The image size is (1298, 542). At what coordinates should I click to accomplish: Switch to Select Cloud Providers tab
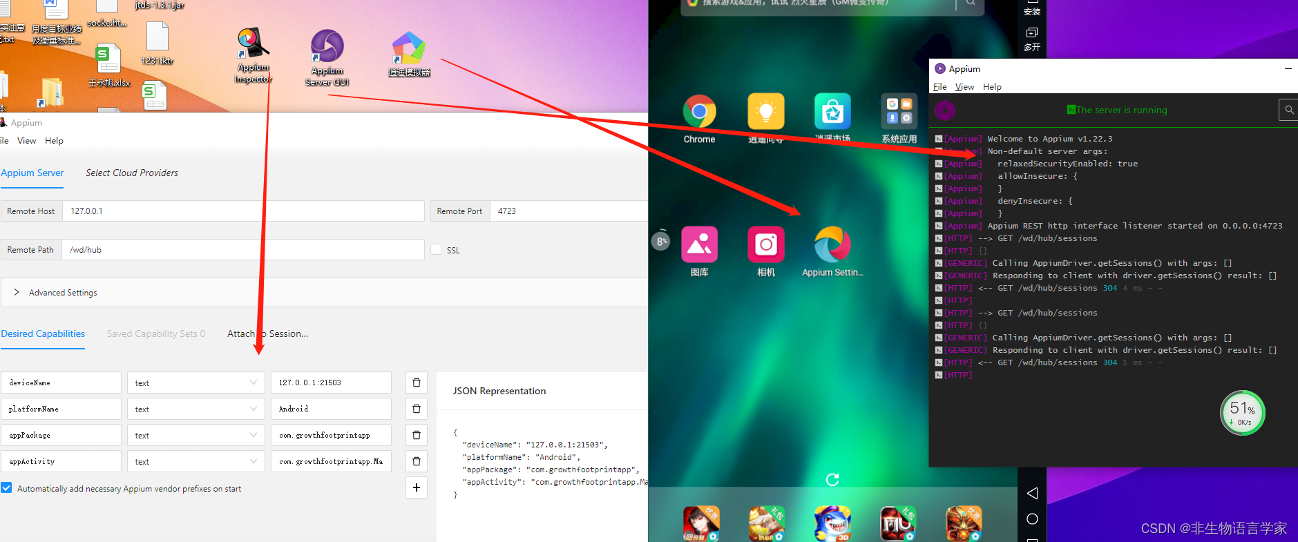(132, 173)
